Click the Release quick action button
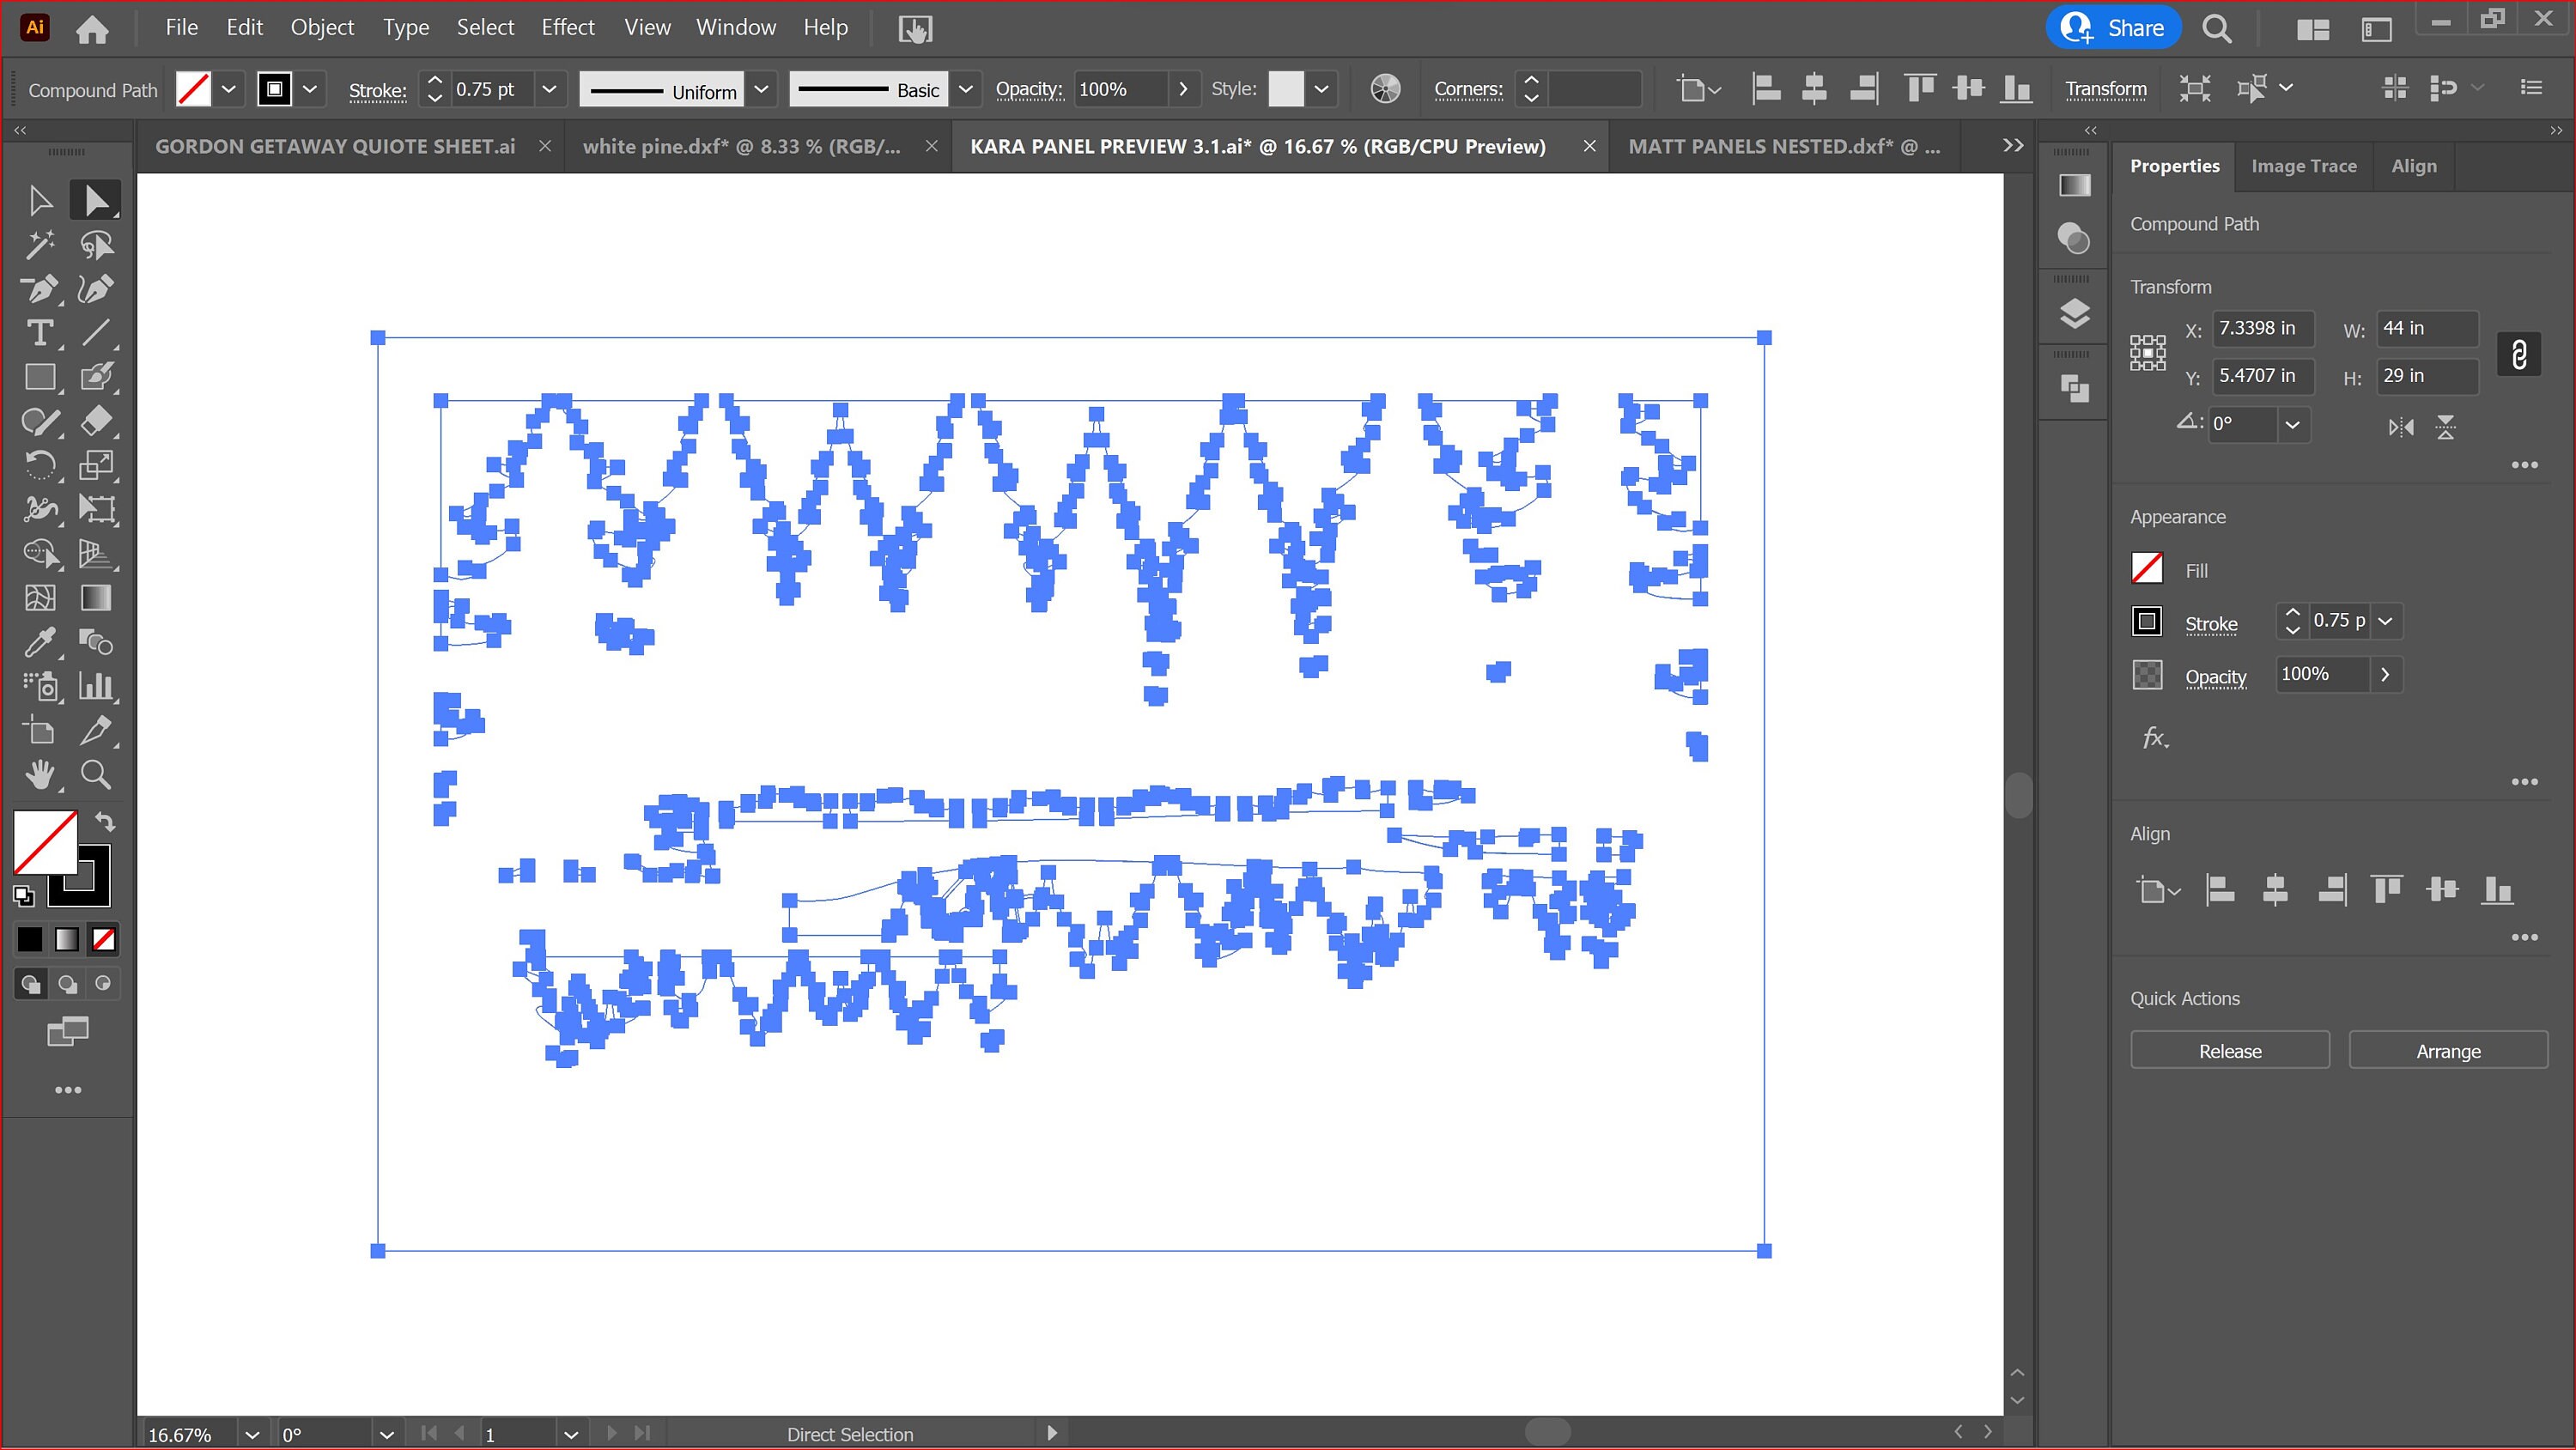The height and width of the screenshot is (1450, 2576). 2229,1050
